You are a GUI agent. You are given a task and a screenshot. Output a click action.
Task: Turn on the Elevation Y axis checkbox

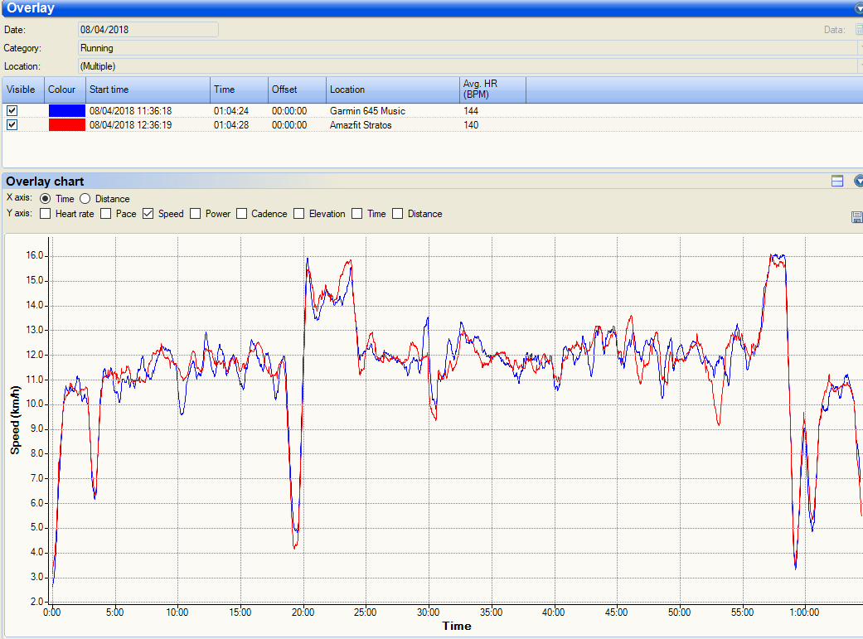tap(299, 214)
